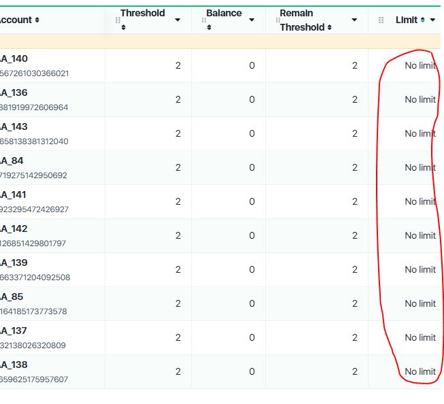Viewport: 444px width, 404px height.
Task: Open the Balance column dropdown menu
Action: click(x=252, y=20)
